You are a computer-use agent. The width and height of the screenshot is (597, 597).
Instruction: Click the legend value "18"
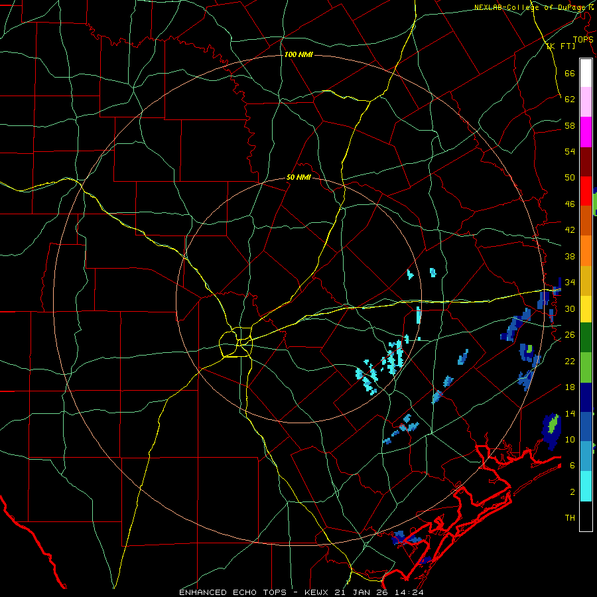tap(570, 387)
